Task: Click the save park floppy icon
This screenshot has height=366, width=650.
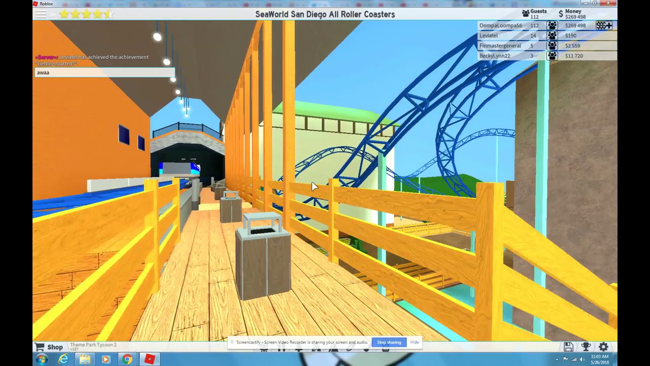Action: 569,347
